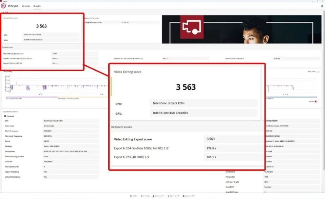Click the Power plan row value

(x=291, y=177)
